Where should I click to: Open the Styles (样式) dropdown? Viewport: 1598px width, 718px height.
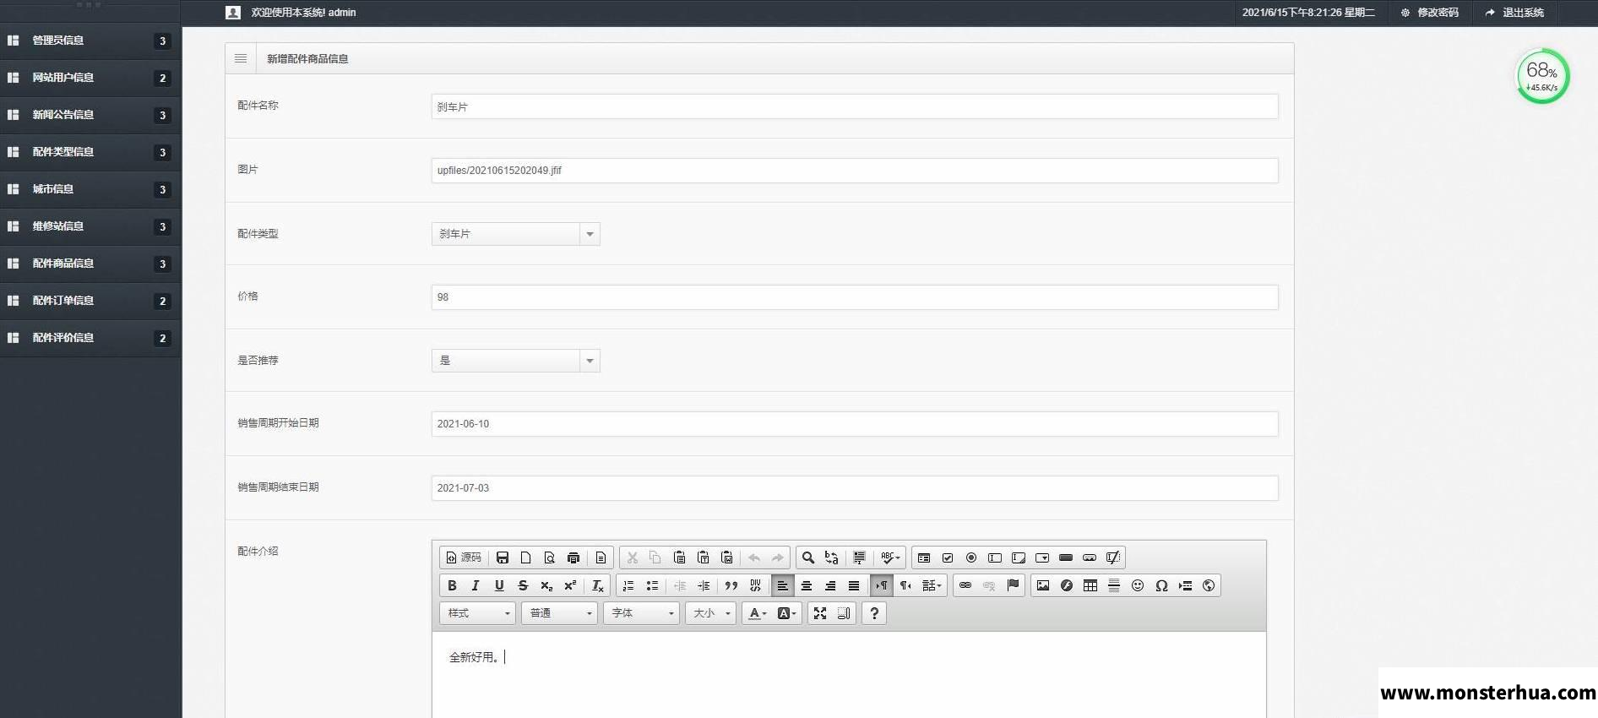[x=478, y=613]
